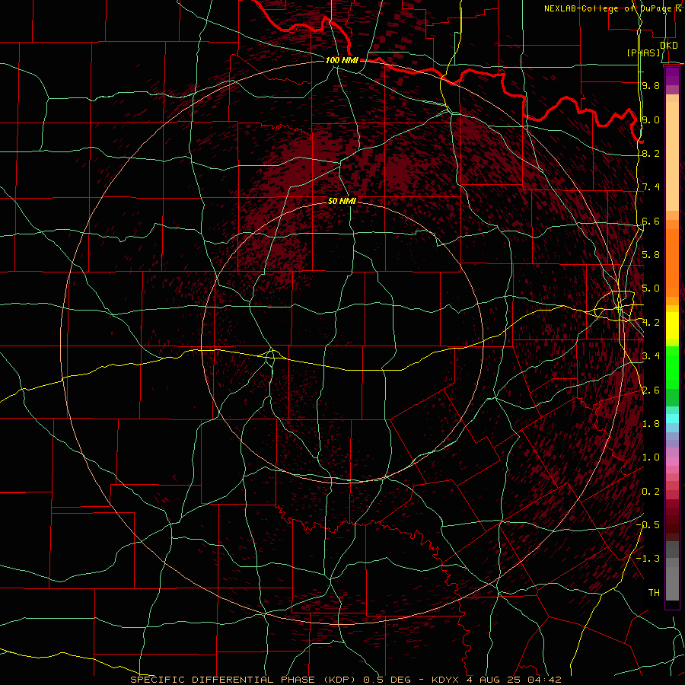Click the [PHAS] legend unit label
The height and width of the screenshot is (685, 685).
tap(644, 53)
